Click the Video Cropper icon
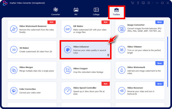172x109 pixels. (68, 70)
